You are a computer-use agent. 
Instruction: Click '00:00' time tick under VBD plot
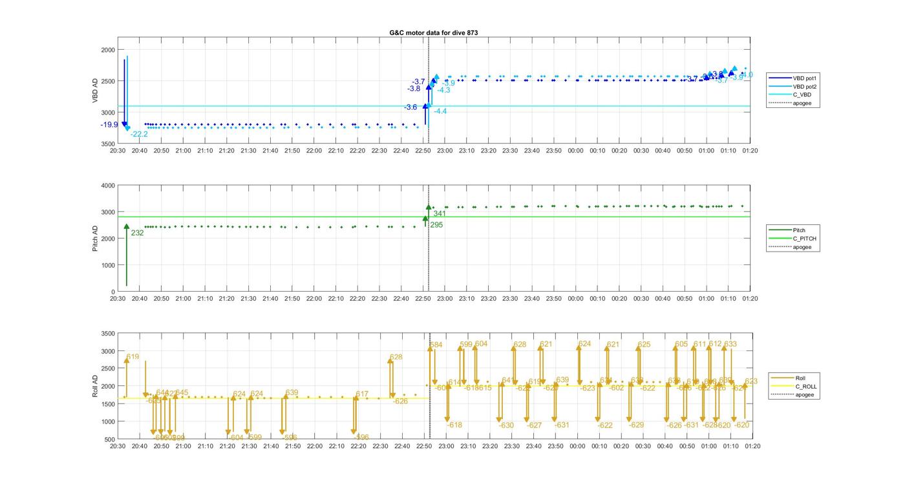575,151
